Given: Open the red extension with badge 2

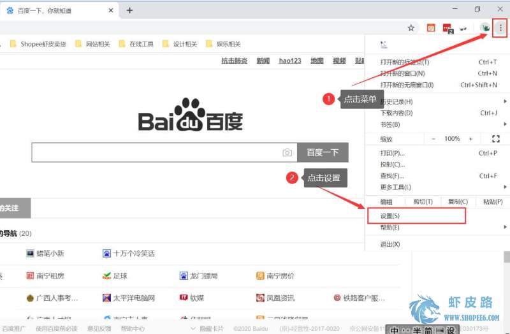Looking at the screenshot, I should point(448,28).
